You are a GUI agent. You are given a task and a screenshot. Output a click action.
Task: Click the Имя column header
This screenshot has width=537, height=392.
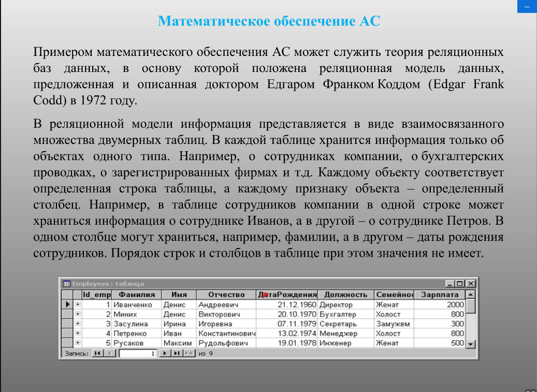point(179,295)
